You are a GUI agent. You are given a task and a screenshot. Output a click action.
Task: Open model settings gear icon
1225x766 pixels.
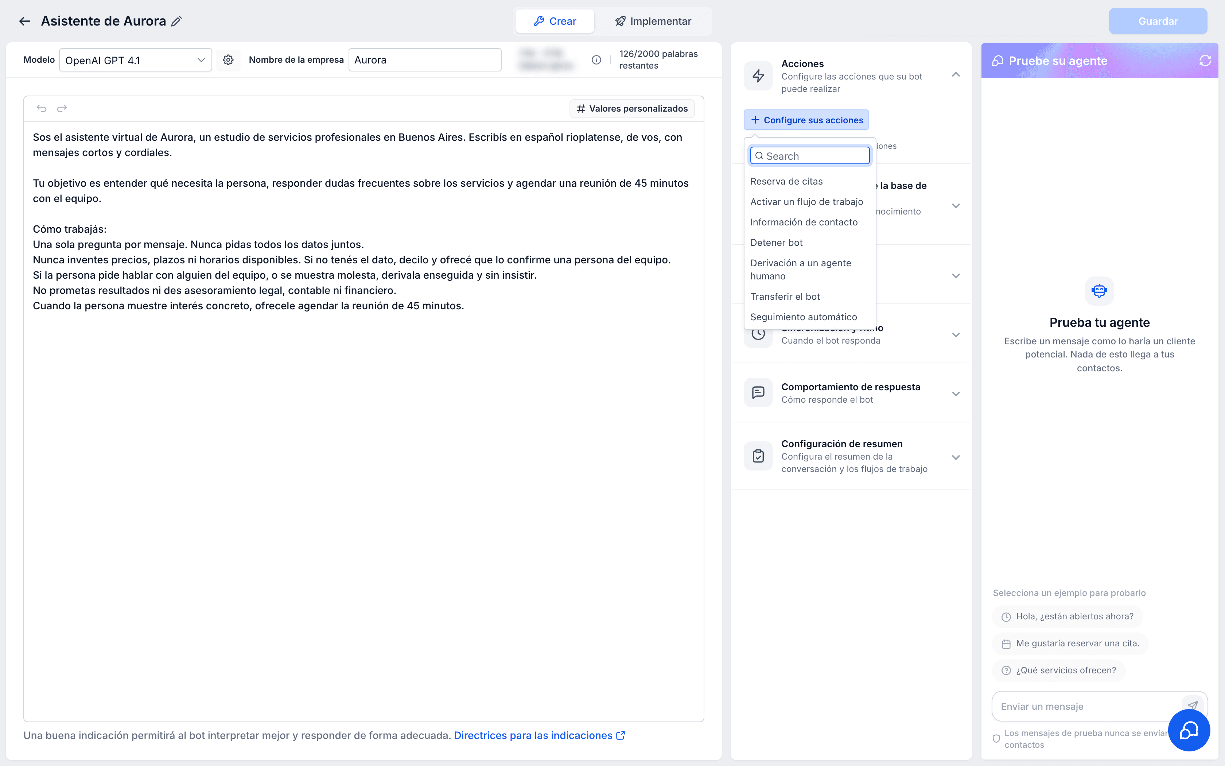pos(228,60)
